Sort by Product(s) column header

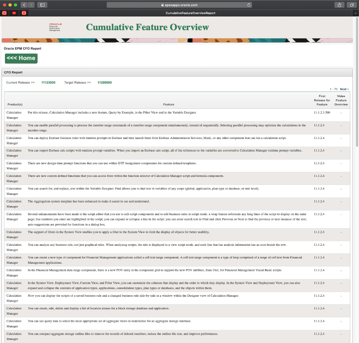[x=15, y=105]
